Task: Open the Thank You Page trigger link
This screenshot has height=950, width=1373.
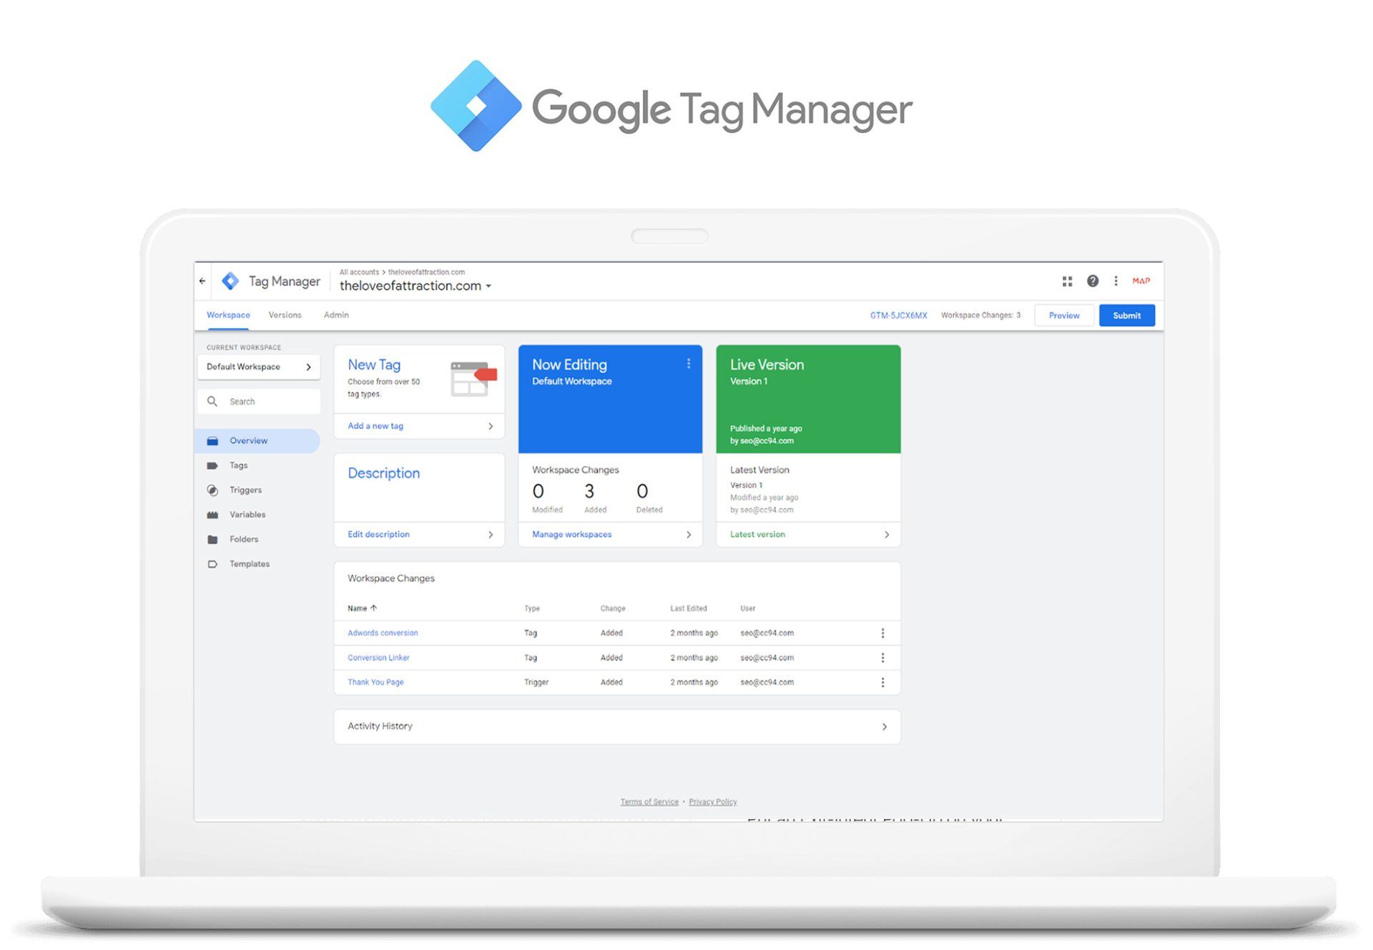Action: tap(375, 683)
